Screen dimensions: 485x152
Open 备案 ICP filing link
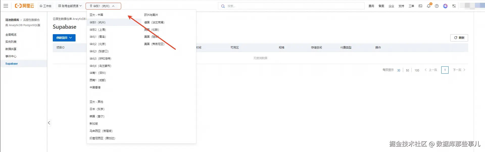[x=381, y=6]
